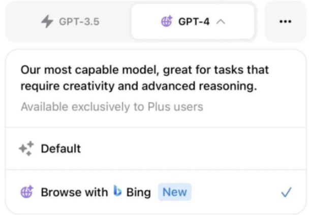Click the 'Browse with' text label
This screenshot has height=215, width=311.
(x=74, y=192)
